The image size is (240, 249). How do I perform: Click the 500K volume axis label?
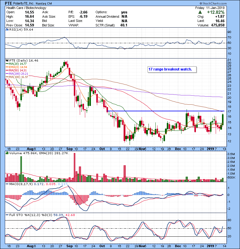(x=231, y=178)
